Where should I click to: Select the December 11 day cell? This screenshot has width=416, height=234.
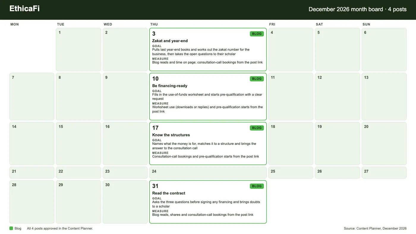click(x=291, y=97)
